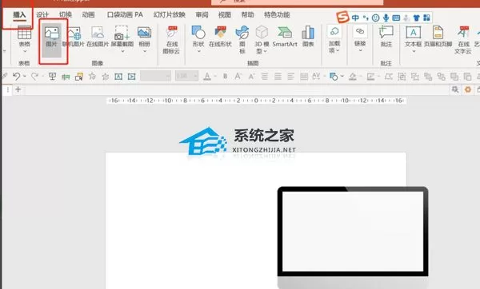480x289 pixels.
Task: Click the 链接 link button
Action: point(360,38)
